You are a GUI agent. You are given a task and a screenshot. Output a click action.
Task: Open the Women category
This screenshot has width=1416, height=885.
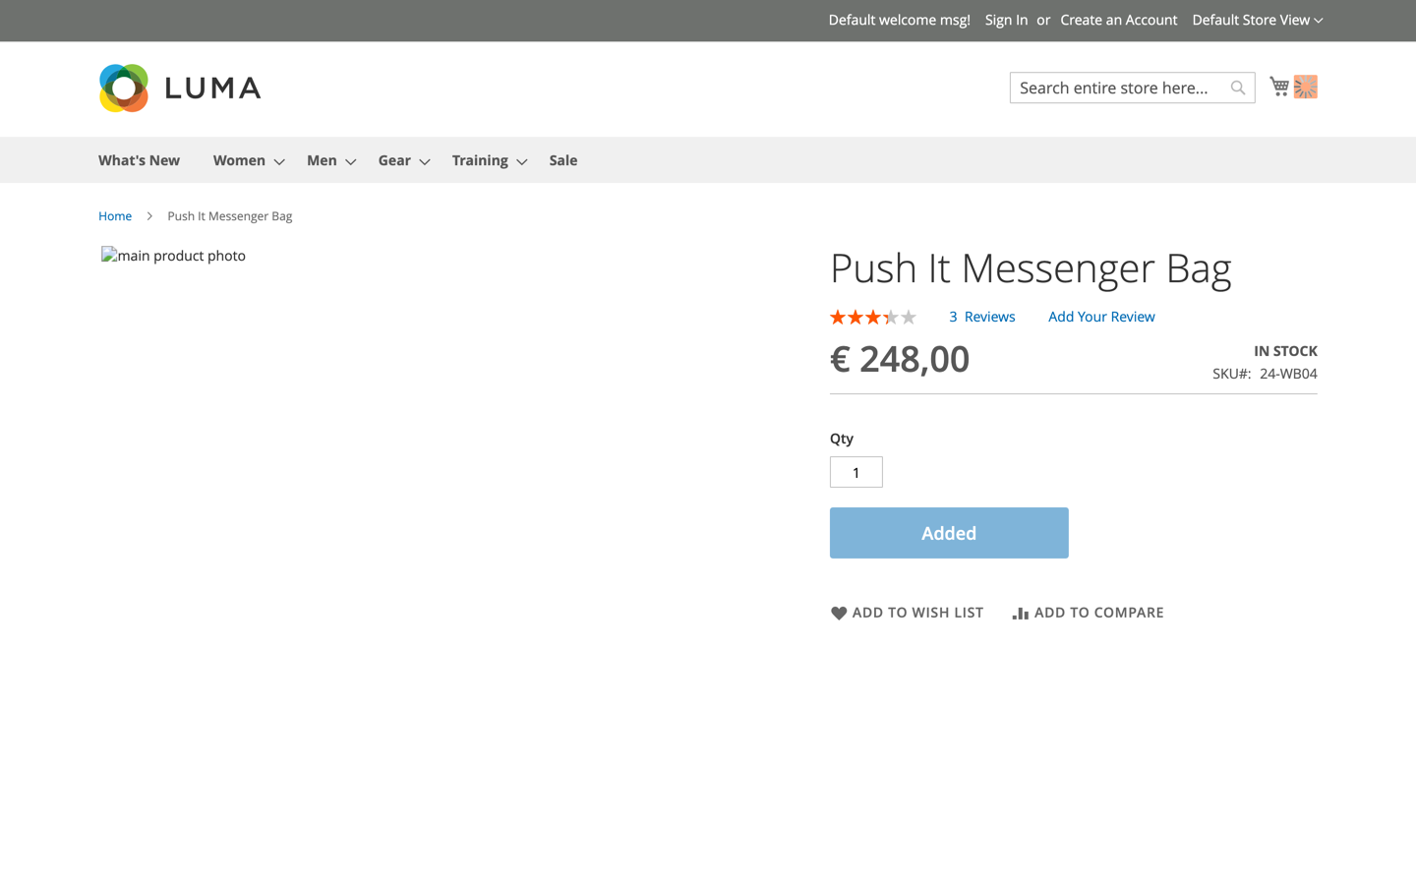point(239,160)
